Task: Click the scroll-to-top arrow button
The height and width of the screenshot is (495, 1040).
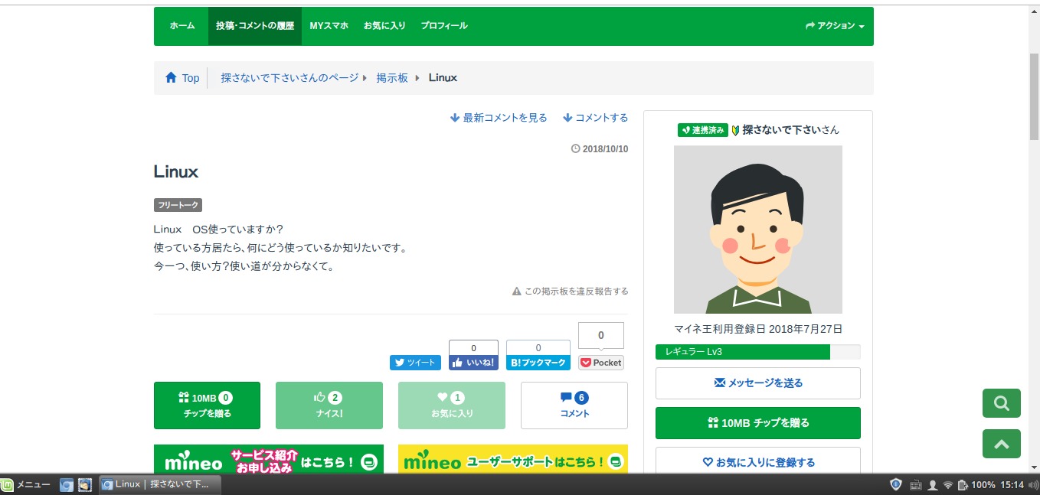Action: pos(1001,444)
